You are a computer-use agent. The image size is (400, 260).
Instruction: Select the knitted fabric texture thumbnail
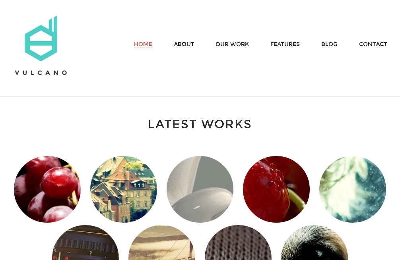(x=238, y=243)
